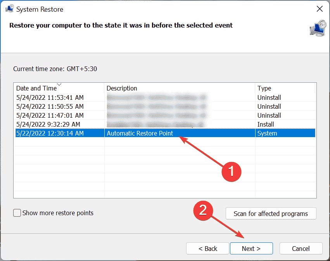Select restore point from 11:47:01 AM

click(165, 115)
